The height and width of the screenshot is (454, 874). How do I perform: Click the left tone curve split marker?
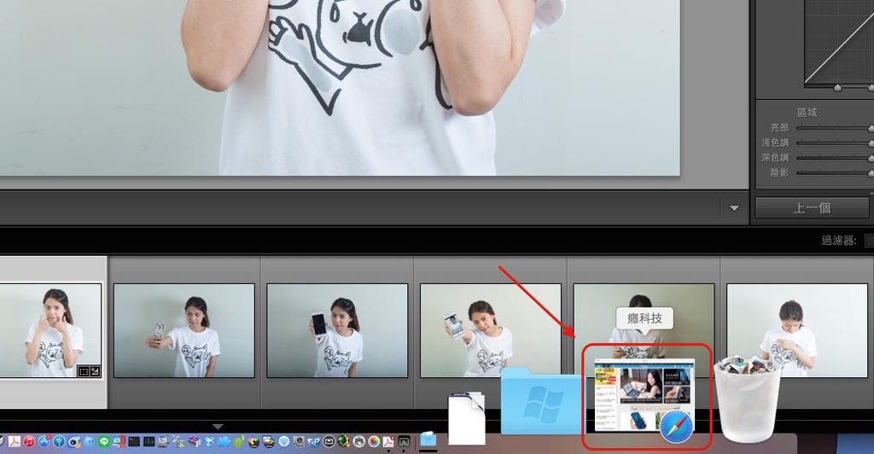837,87
